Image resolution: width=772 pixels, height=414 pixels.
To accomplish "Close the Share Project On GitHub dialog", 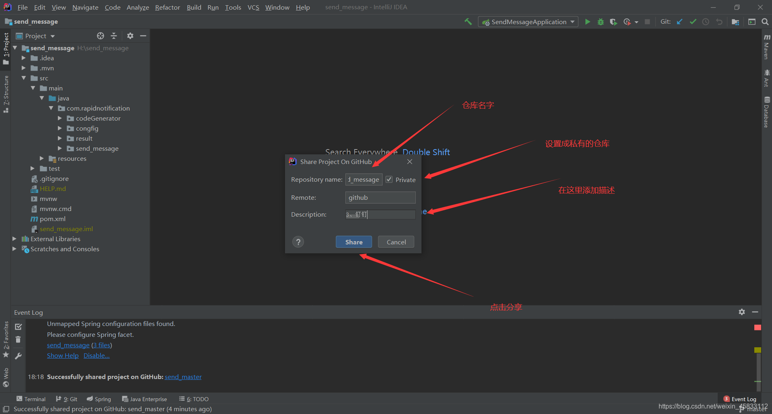I will pyautogui.click(x=410, y=162).
